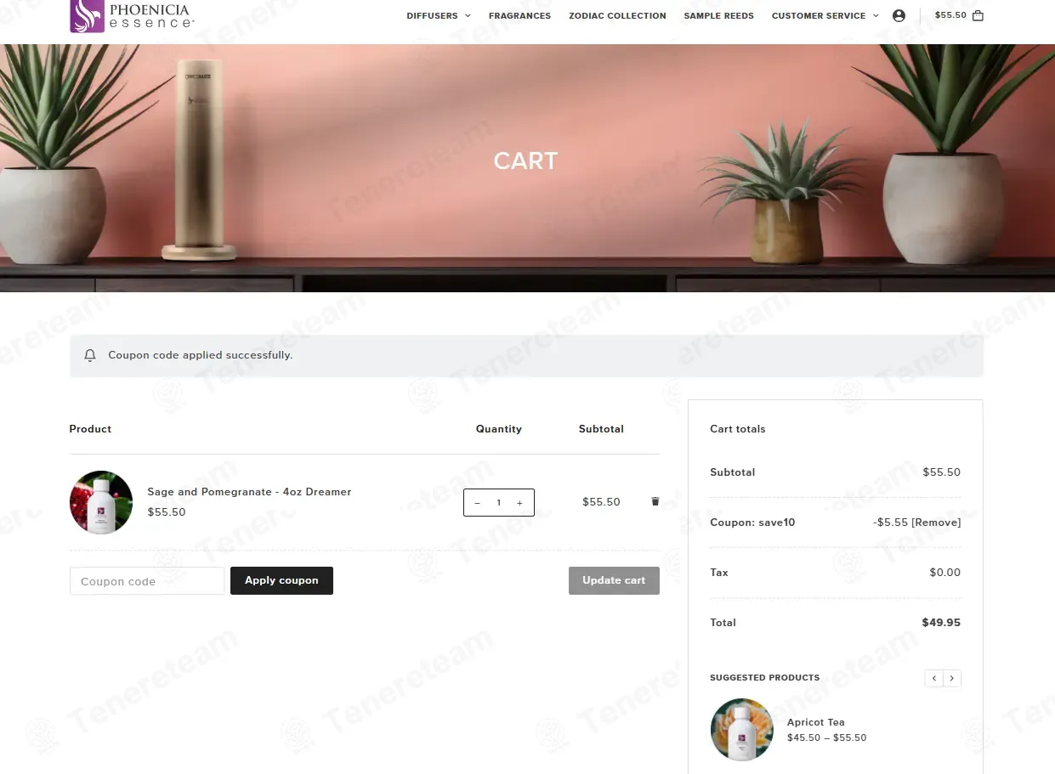This screenshot has width=1055, height=774.
Task: Click the Cart totals Subtotal value $55.50
Action: click(x=941, y=472)
